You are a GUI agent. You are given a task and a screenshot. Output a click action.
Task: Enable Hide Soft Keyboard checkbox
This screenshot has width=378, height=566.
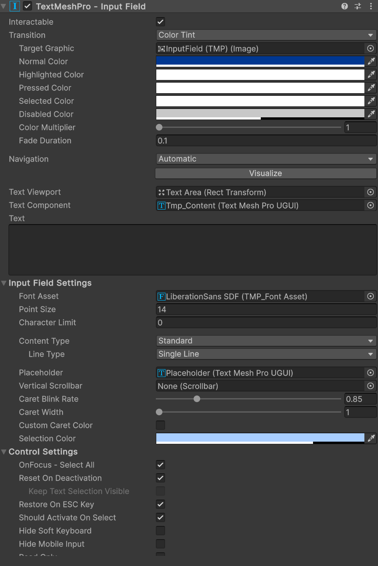[161, 531]
